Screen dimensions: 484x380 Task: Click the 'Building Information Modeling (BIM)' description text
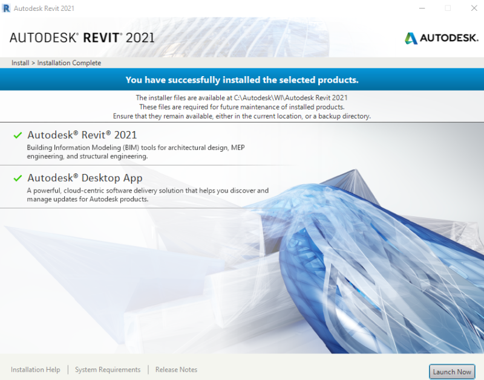pos(136,152)
